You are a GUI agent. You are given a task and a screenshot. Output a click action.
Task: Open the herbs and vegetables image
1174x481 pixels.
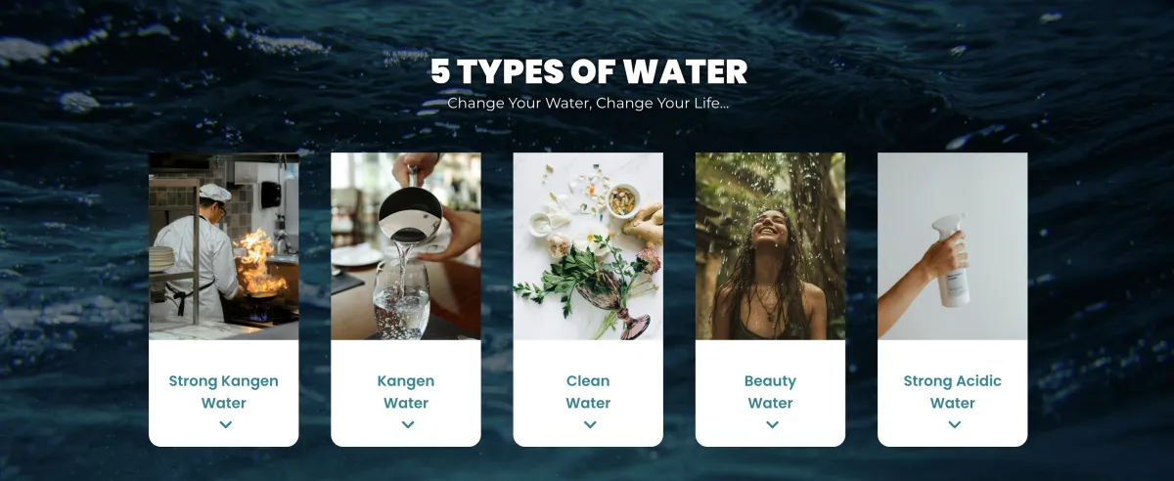[x=588, y=246]
